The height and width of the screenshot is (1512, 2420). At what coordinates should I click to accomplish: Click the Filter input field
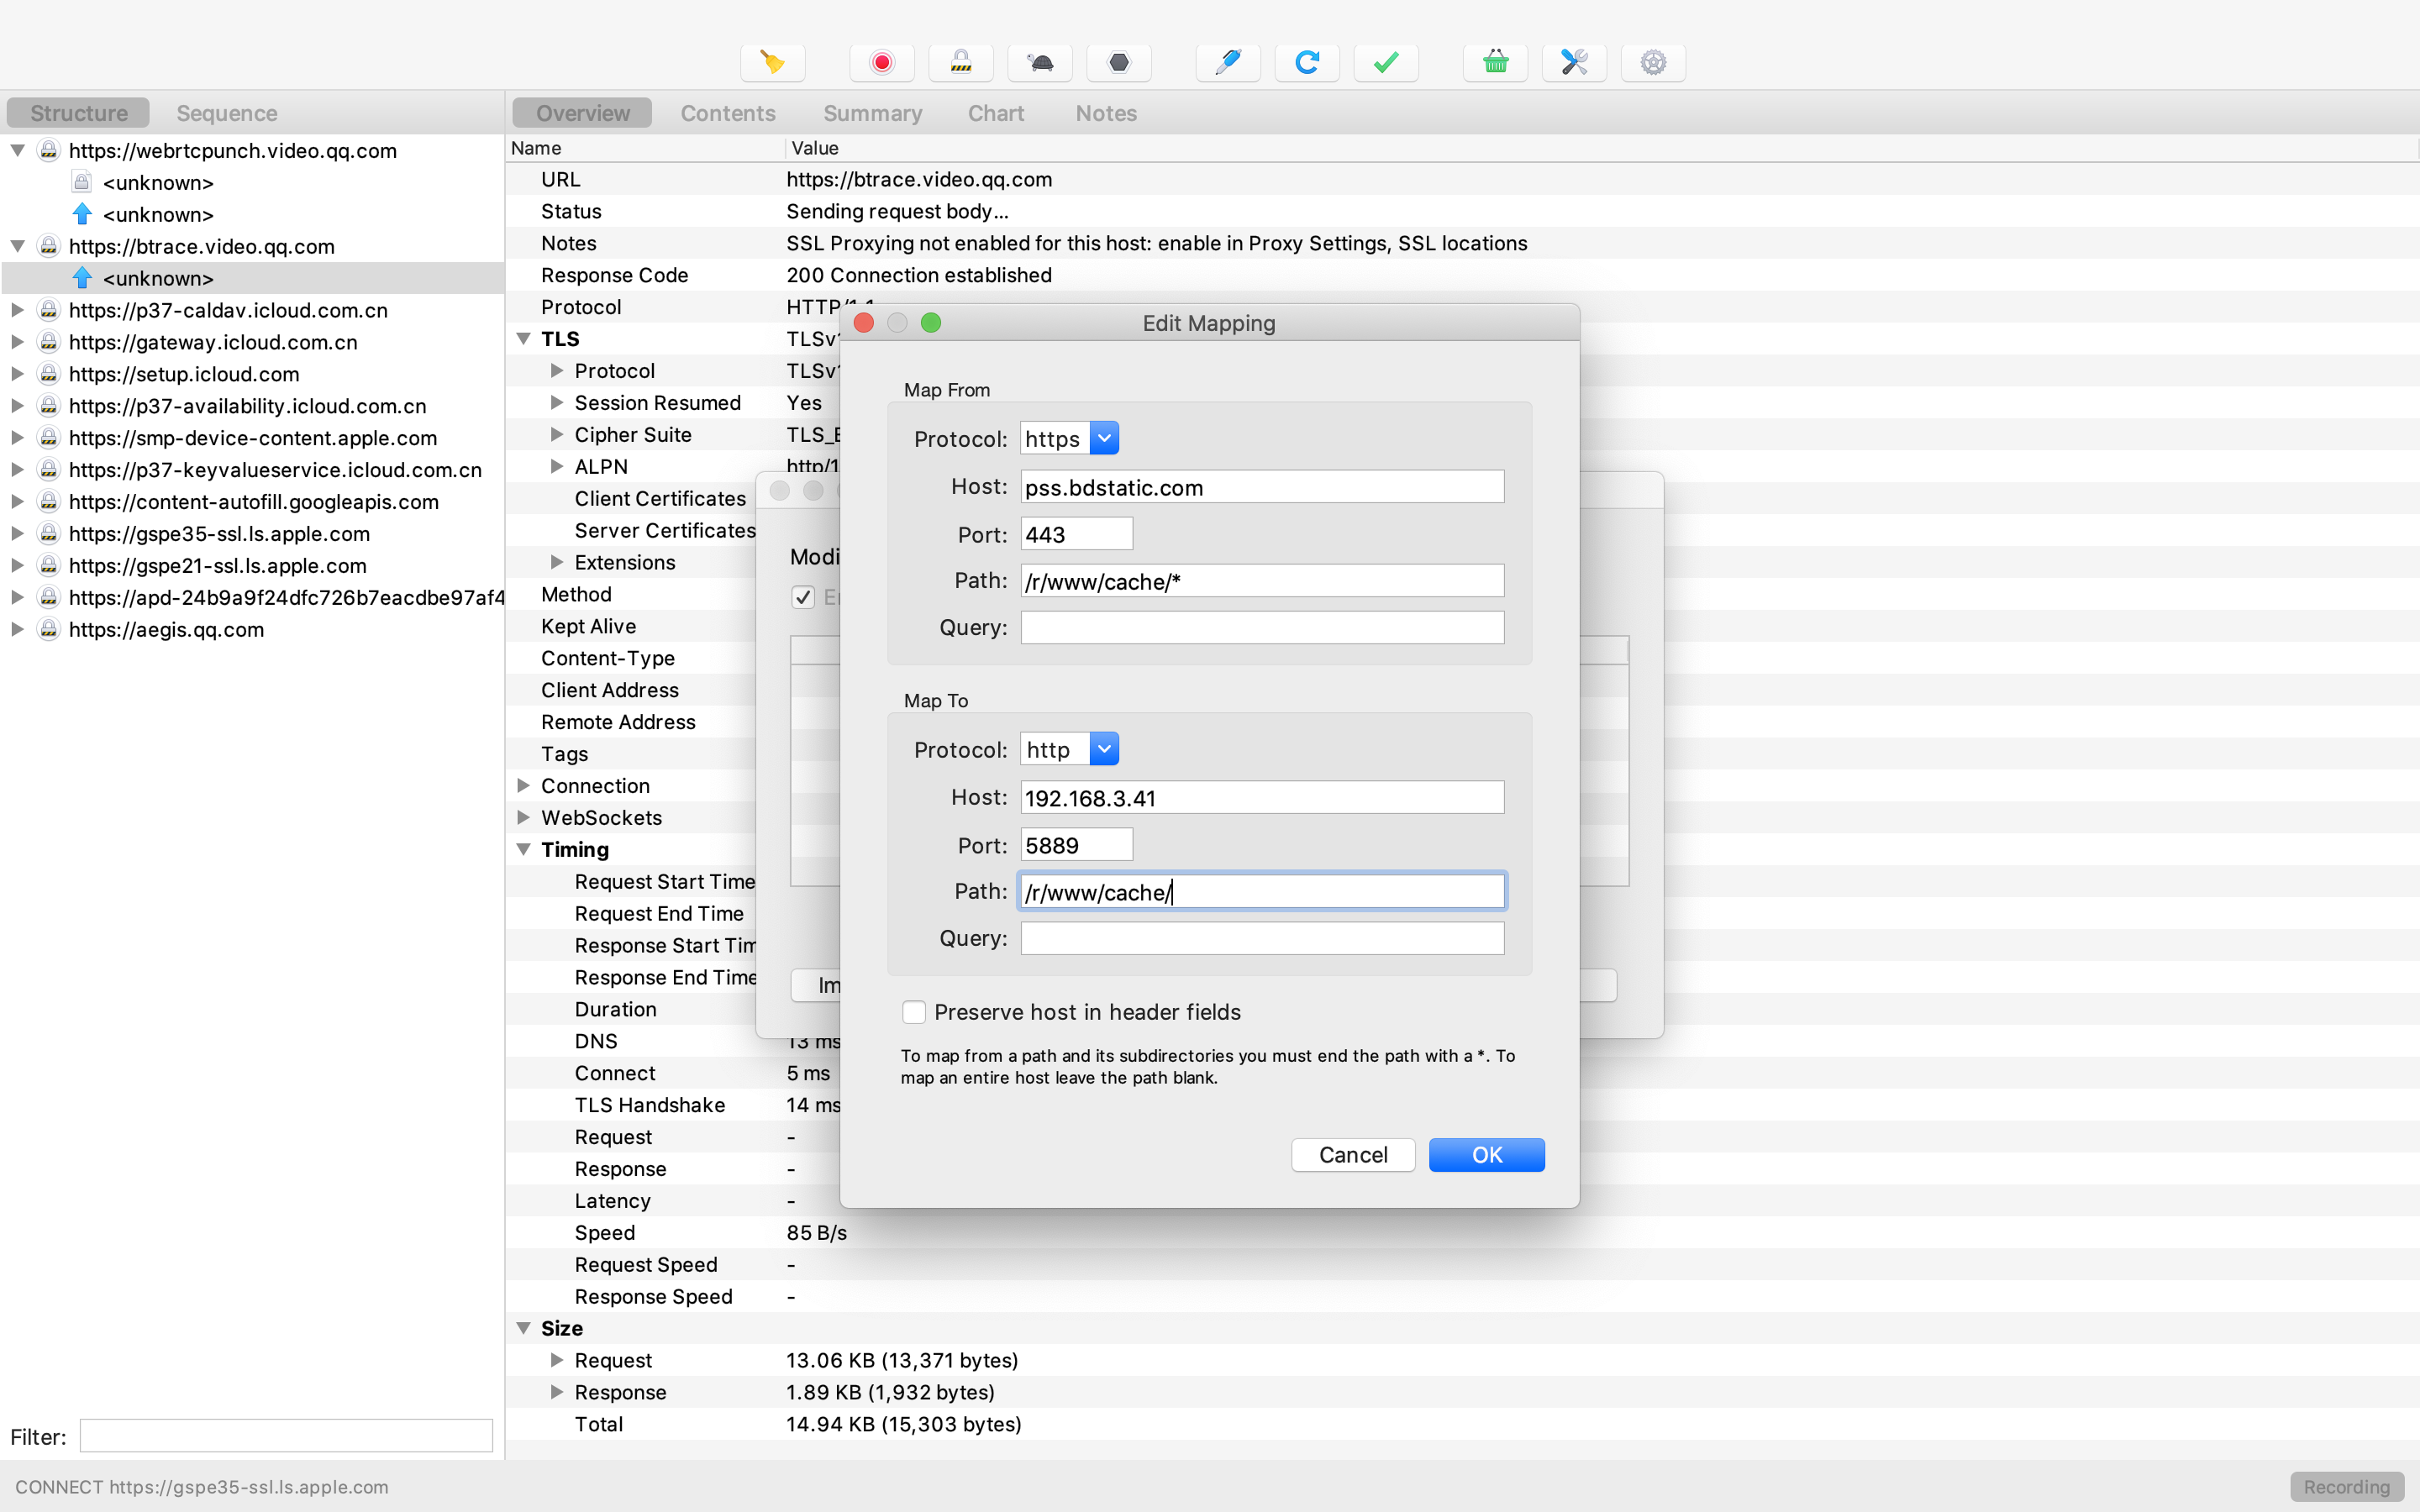pos(286,1436)
